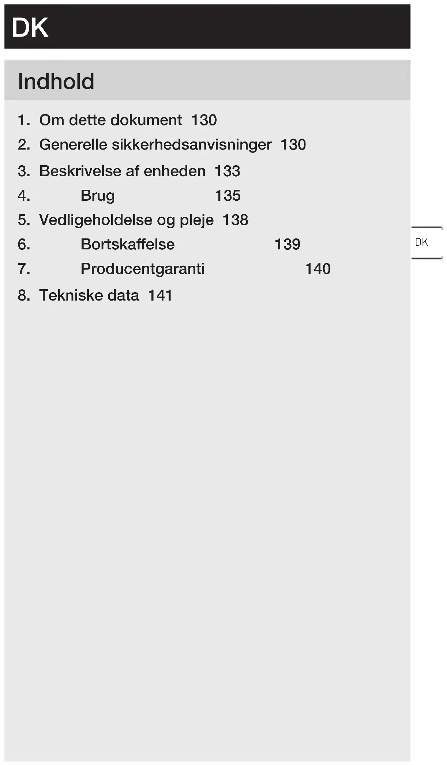Click page number 139 beside Bortskaffelse
Viewport: 447px width, 765px height.
point(288,244)
